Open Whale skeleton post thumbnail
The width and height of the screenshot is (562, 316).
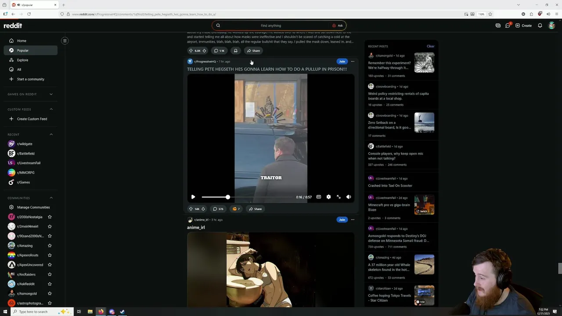424,265
